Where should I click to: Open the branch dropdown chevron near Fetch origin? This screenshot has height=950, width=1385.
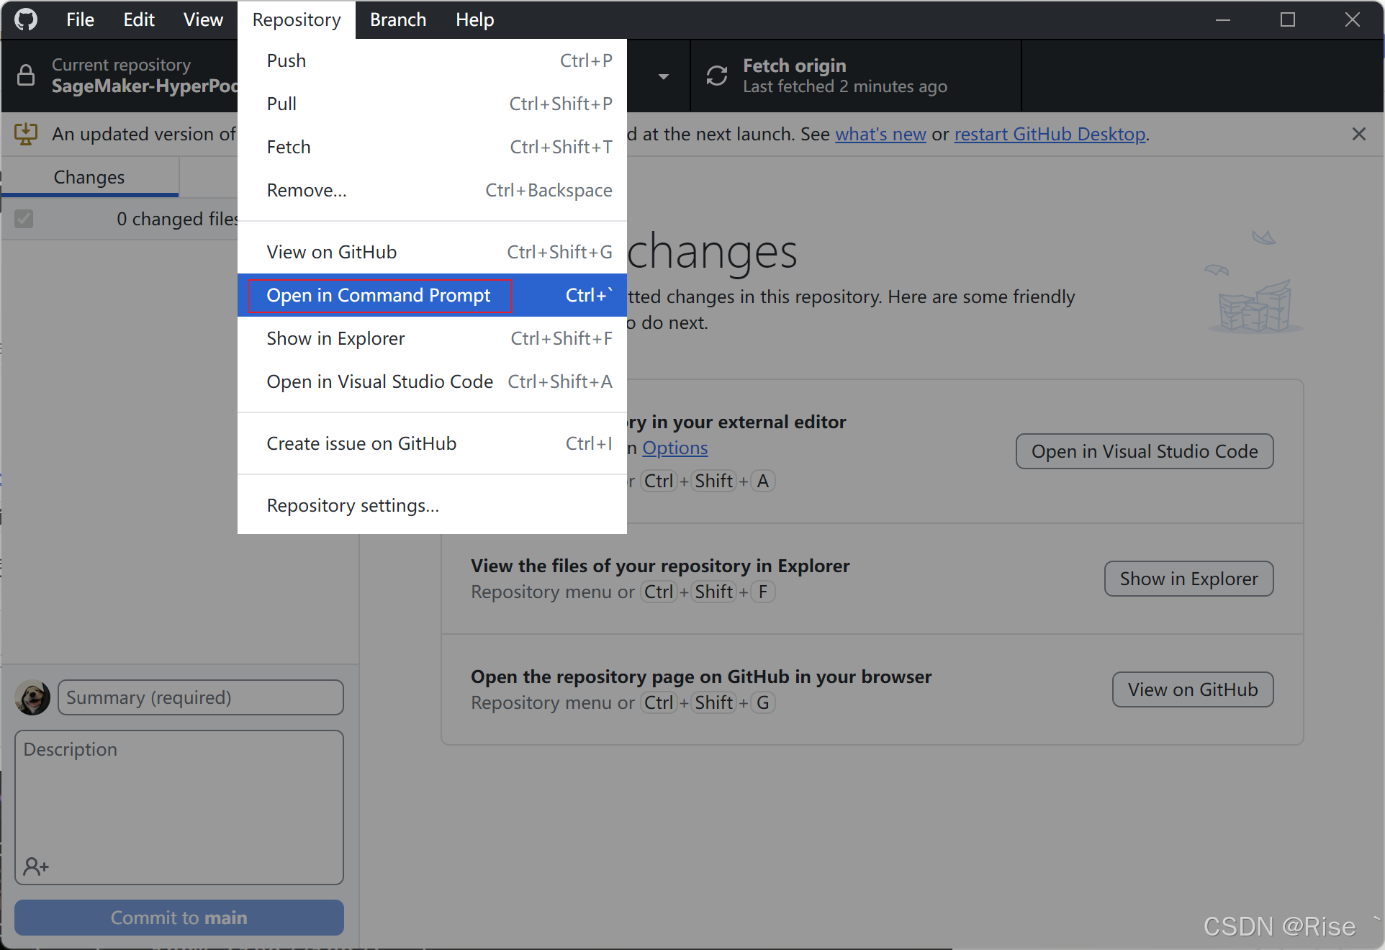[x=663, y=76]
